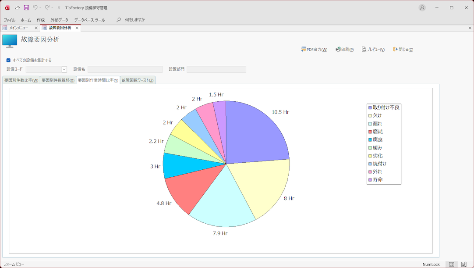This screenshot has width=474, height=268.
Task: Click the Access app logo icon
Action: click(x=7, y=7)
